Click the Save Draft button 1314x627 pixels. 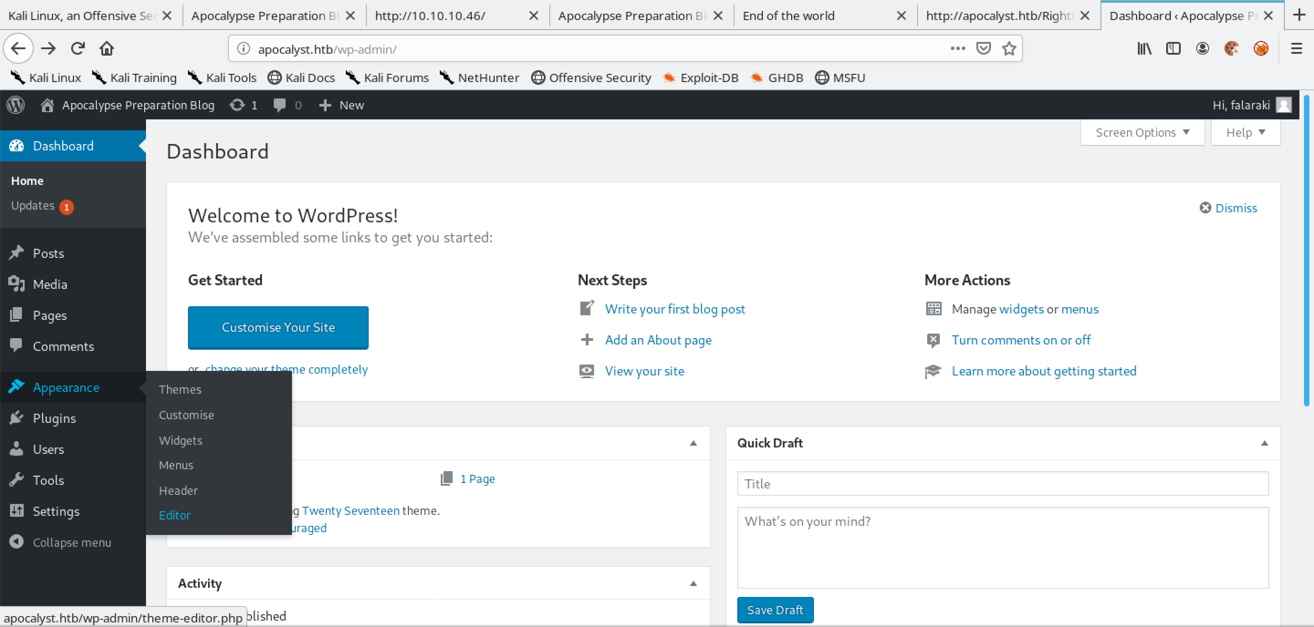pyautogui.click(x=773, y=609)
